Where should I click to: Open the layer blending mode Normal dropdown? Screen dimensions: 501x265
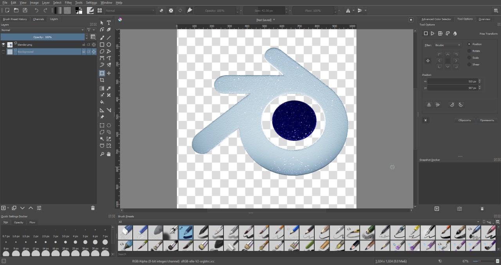(x=42, y=30)
